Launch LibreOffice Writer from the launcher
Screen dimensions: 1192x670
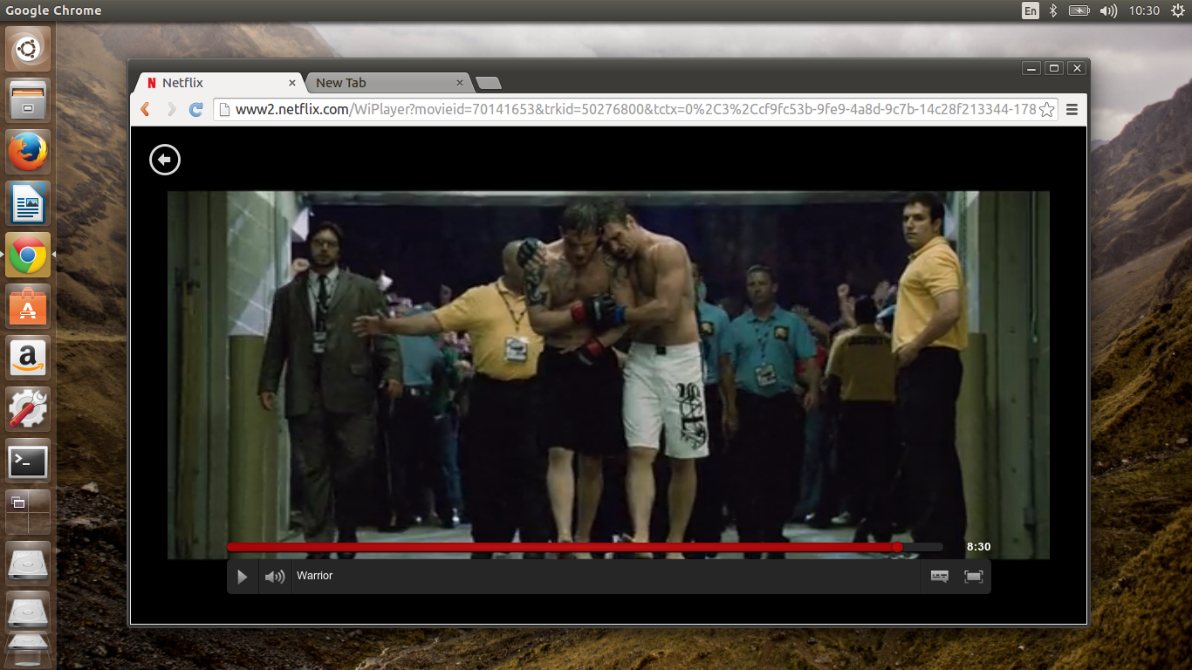point(28,204)
